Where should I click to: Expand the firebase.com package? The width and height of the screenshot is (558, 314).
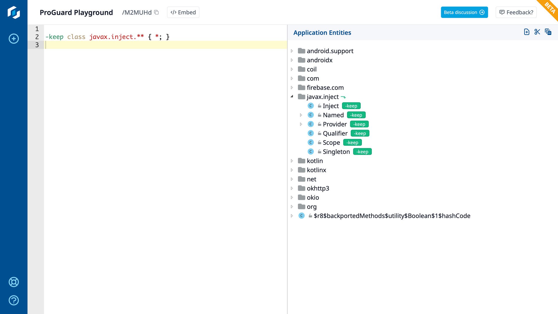pos(292,88)
